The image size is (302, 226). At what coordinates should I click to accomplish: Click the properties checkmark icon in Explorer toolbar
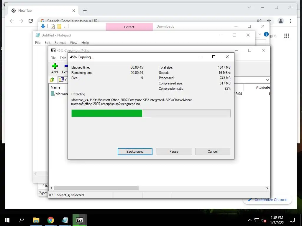pyautogui.click(x=53, y=26)
